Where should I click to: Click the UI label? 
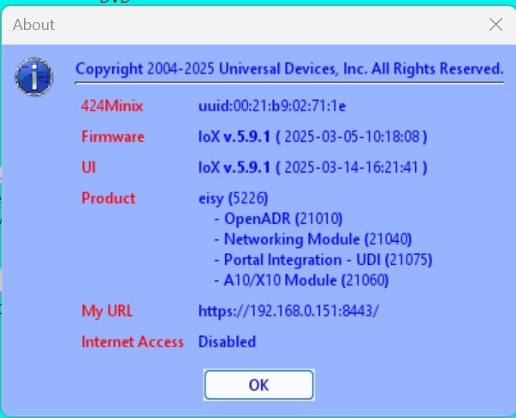(88, 168)
